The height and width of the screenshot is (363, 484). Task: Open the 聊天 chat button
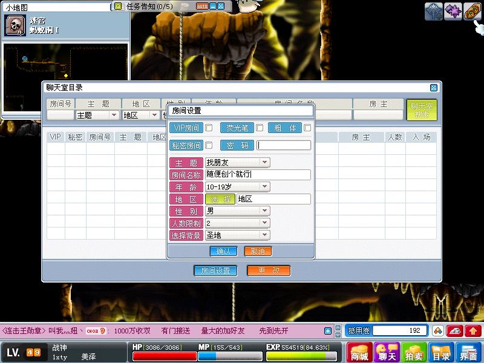pos(387,352)
